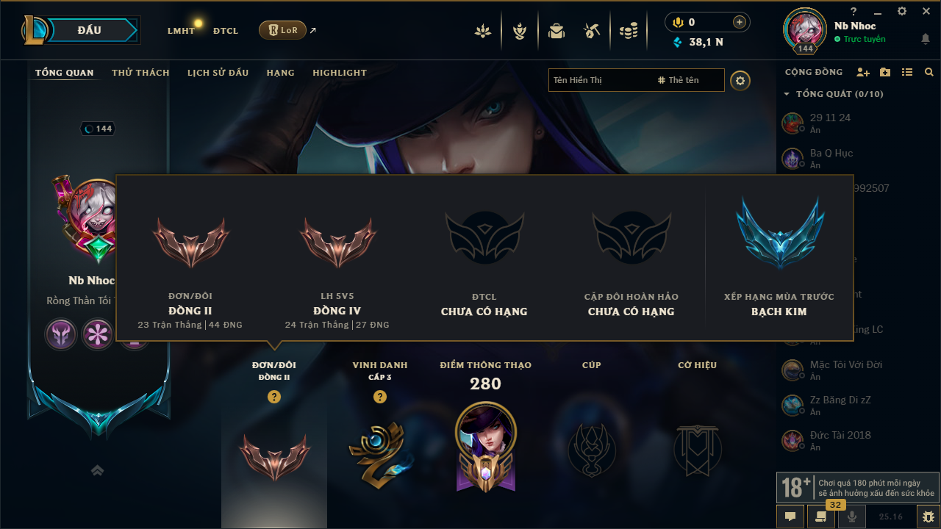This screenshot has width=941, height=529.
Task: Toggle the friend list view icon
Action: click(x=907, y=72)
